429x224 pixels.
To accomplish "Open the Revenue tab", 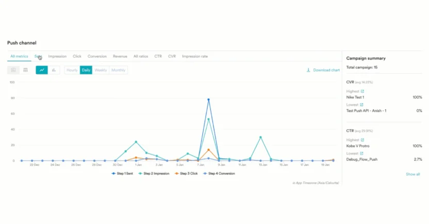I will click(120, 56).
